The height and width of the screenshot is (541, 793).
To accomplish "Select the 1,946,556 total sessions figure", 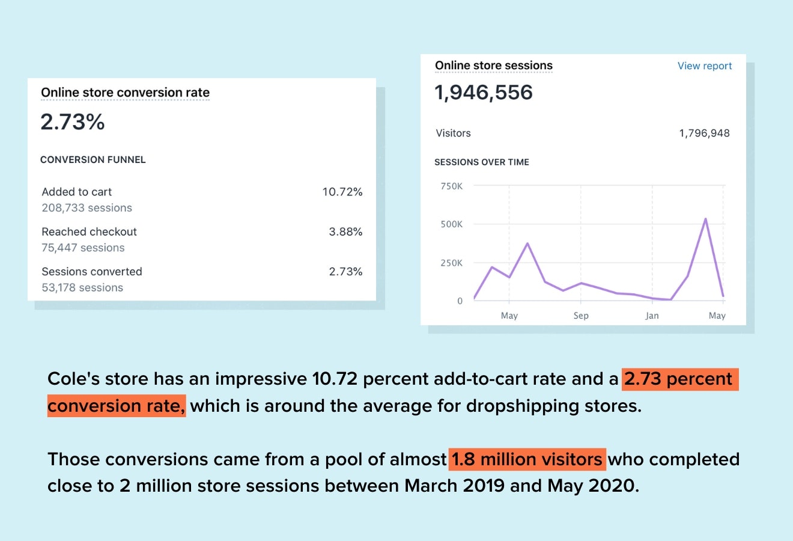I will [x=483, y=93].
